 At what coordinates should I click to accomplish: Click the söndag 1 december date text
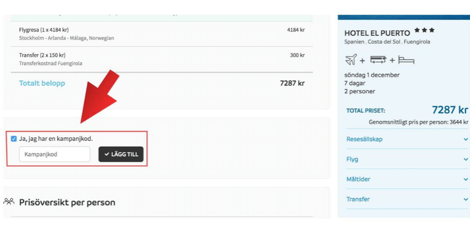372,75
